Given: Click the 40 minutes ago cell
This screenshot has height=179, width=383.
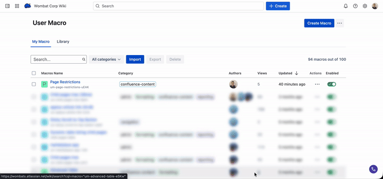Looking at the screenshot, I should pyautogui.click(x=292, y=84).
